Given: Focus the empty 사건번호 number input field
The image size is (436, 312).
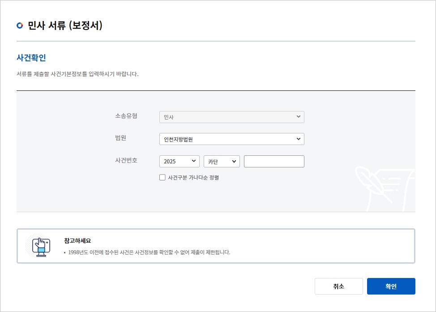Looking at the screenshot, I should [274, 161].
